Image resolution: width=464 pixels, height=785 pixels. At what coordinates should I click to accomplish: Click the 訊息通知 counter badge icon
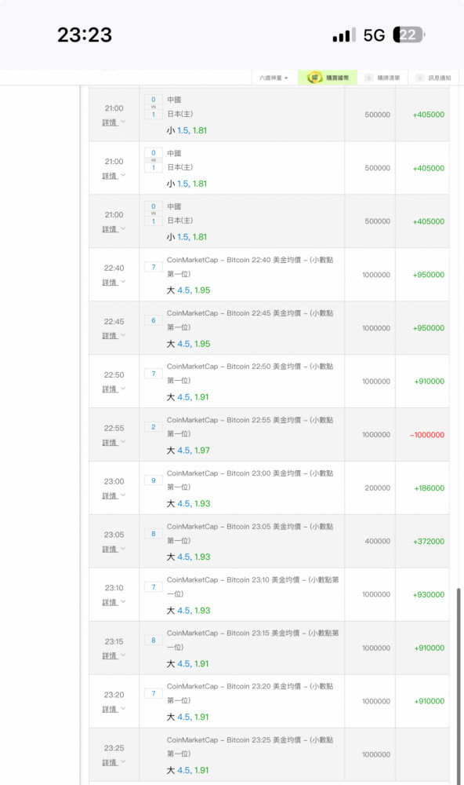[x=420, y=78]
